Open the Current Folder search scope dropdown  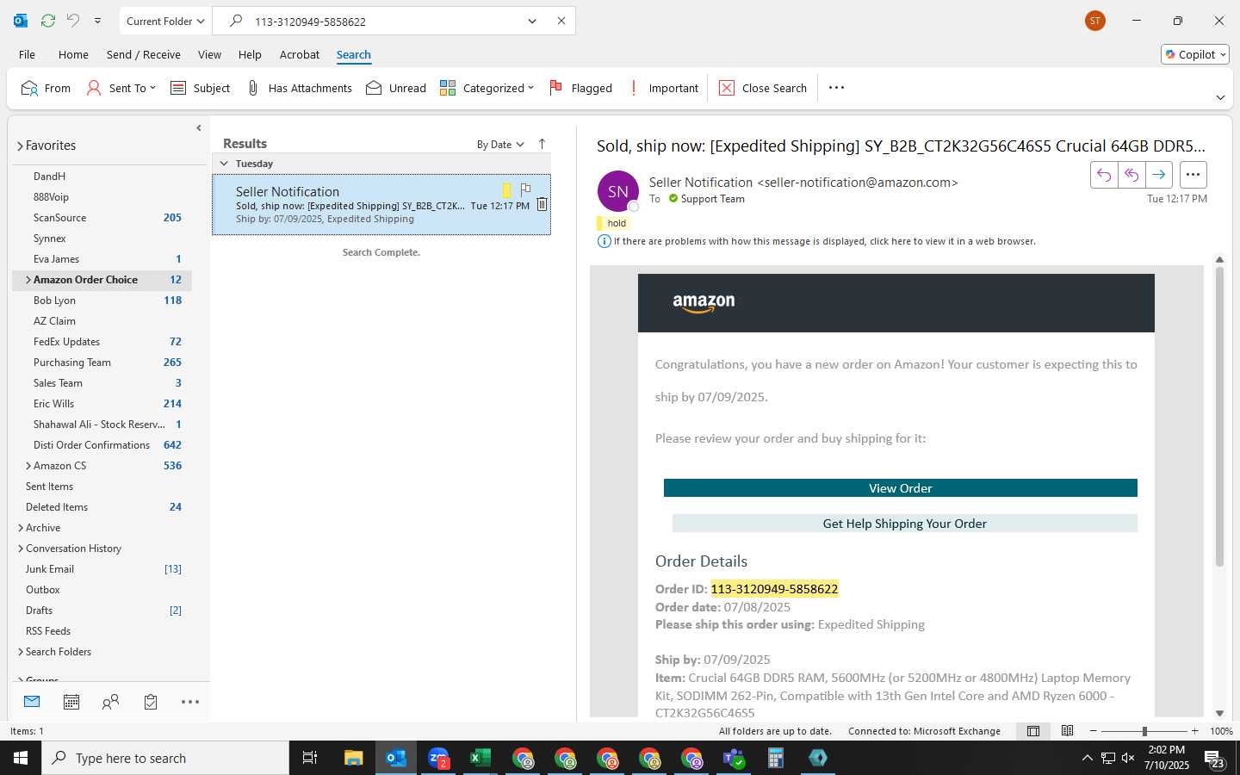pos(165,21)
